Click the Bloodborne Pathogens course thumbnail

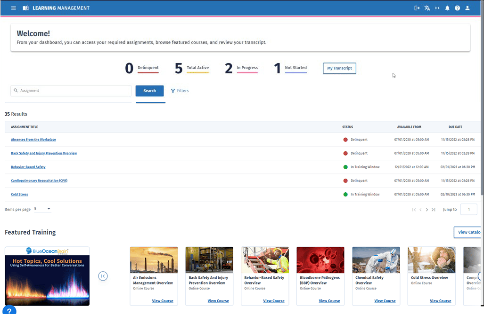click(x=320, y=260)
